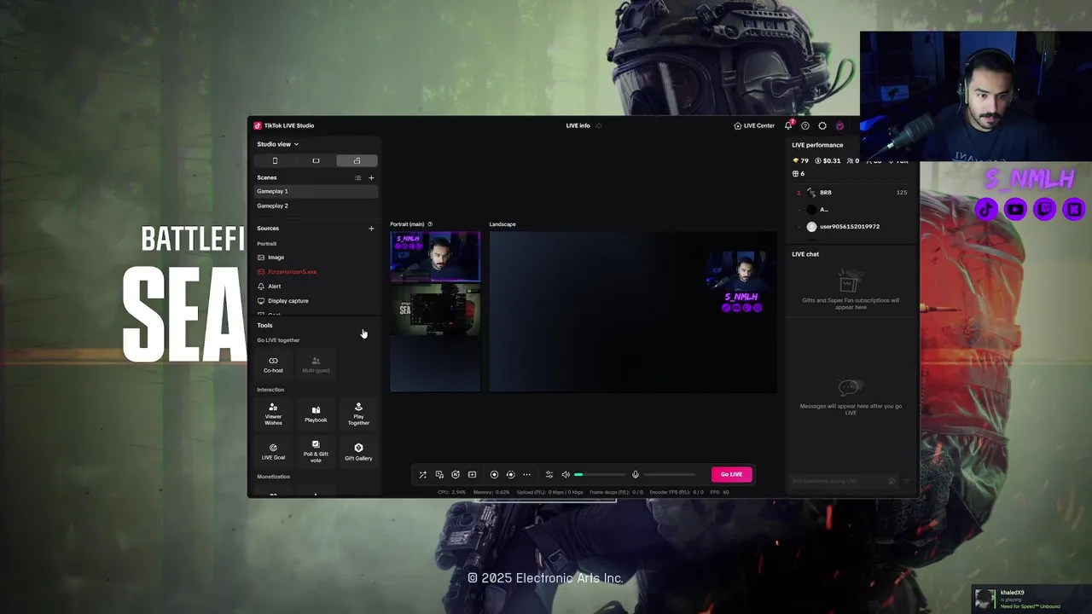
Task: Open the profile avatar menu
Action: click(839, 125)
